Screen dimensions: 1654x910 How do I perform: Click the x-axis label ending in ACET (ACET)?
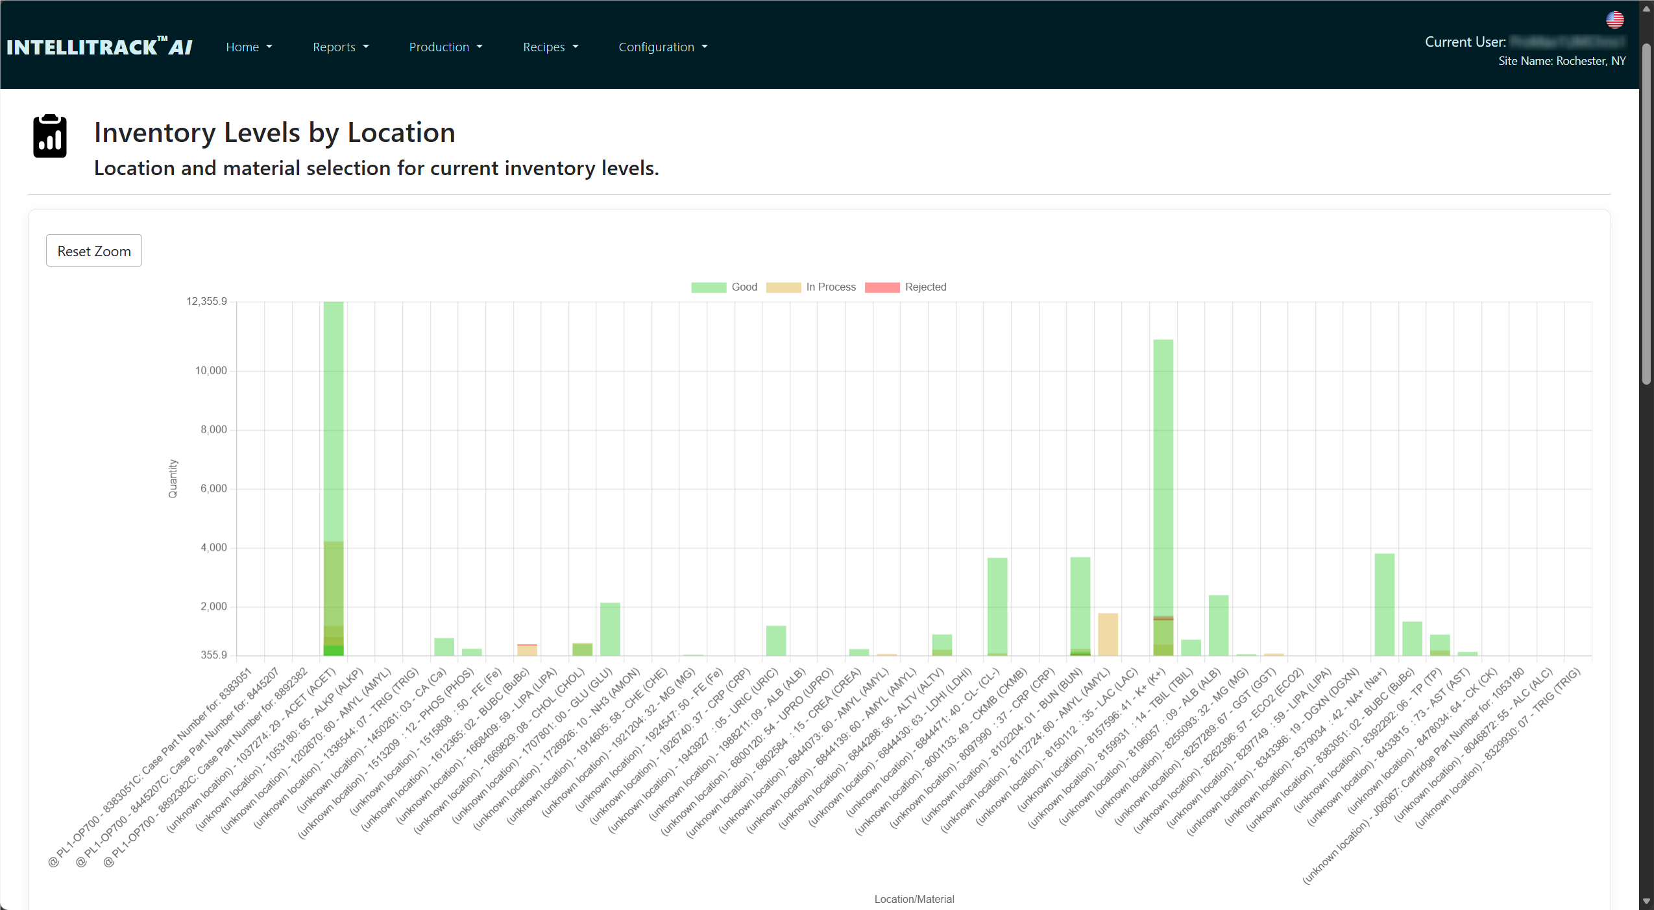[251, 750]
